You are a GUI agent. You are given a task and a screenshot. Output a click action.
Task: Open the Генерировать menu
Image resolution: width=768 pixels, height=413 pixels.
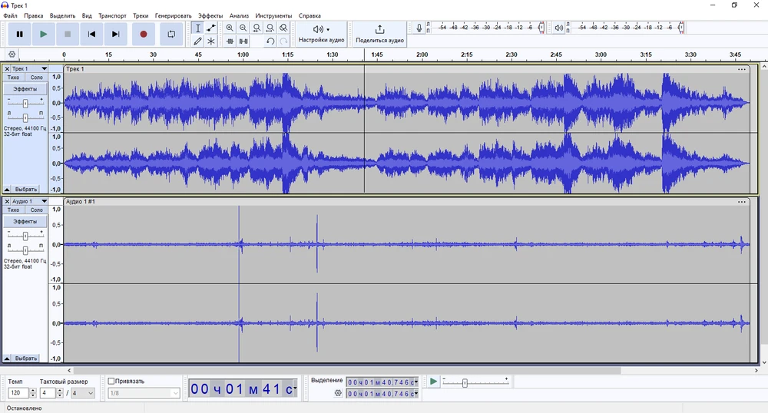click(173, 15)
